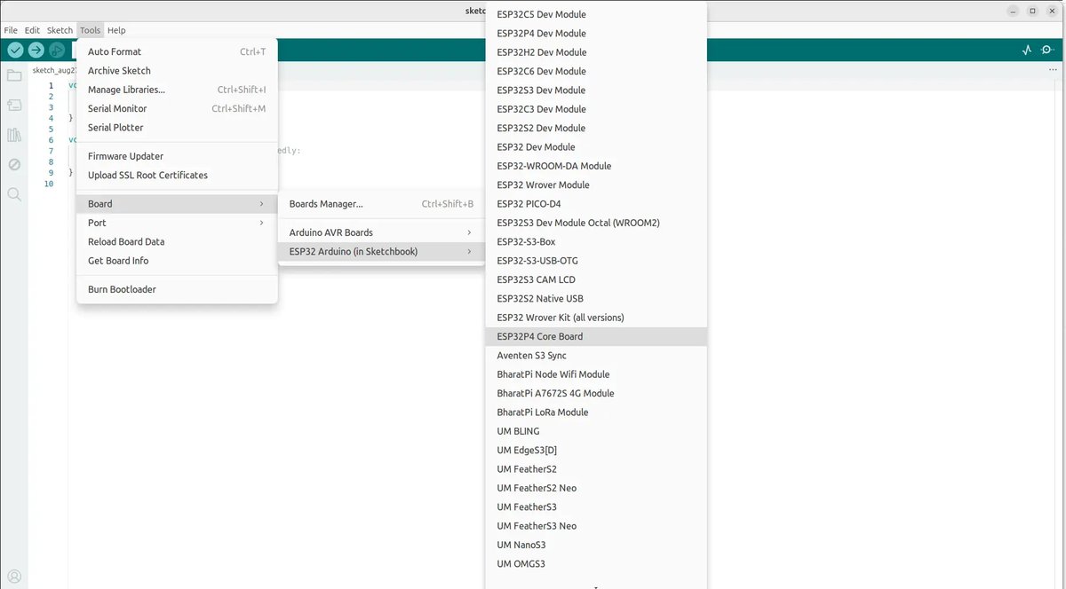Open the Debug sidebar icon
Image resolution: width=1066 pixels, height=589 pixels.
tap(14, 164)
